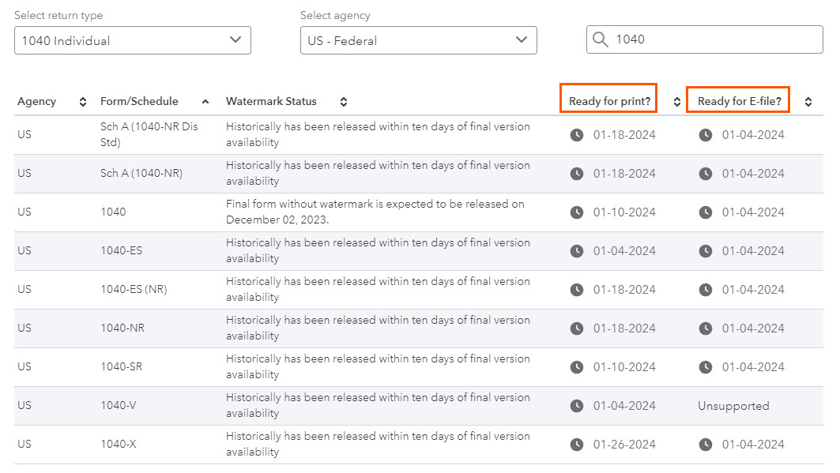This screenshot has width=840, height=473.
Task: Click clock icon beside 1040 print date
Action: point(576,212)
